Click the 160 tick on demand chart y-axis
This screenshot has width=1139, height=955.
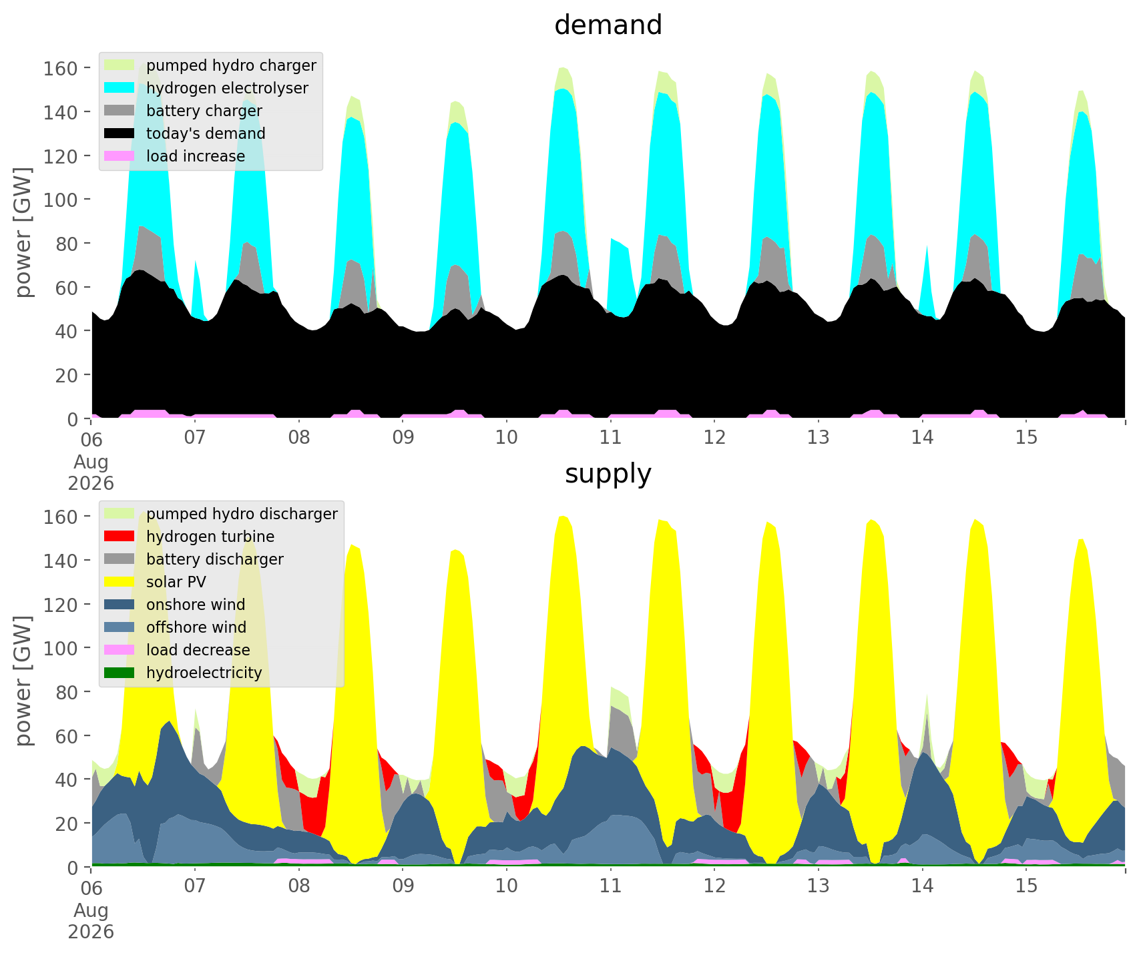pyautogui.click(x=61, y=68)
